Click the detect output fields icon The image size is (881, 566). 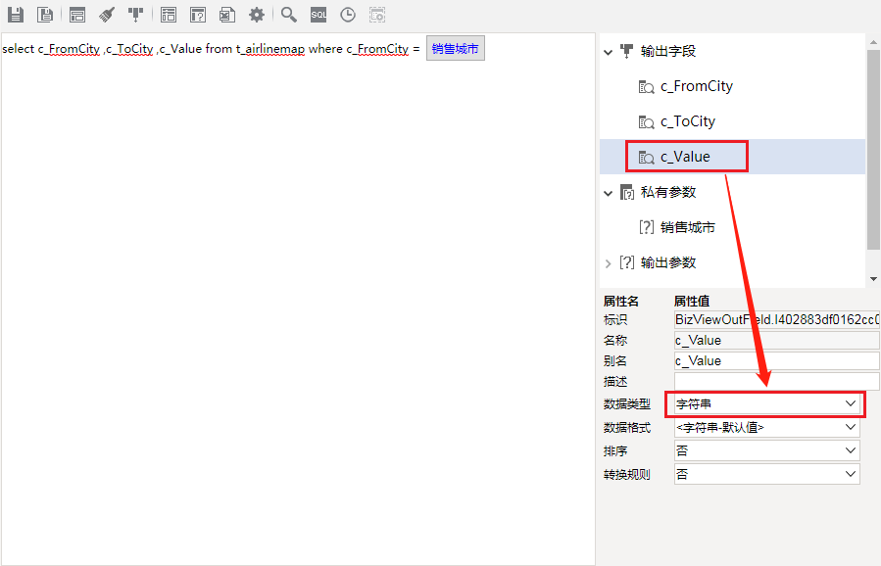coord(135,15)
